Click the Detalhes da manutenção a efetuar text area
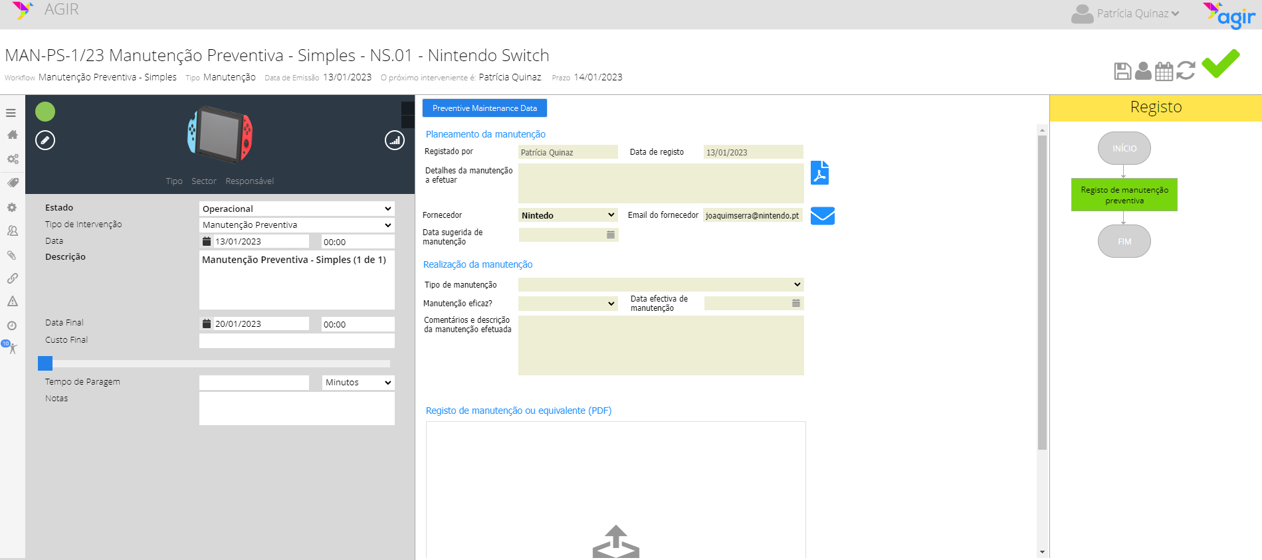Viewport: 1262px width, 560px height. 661,183
